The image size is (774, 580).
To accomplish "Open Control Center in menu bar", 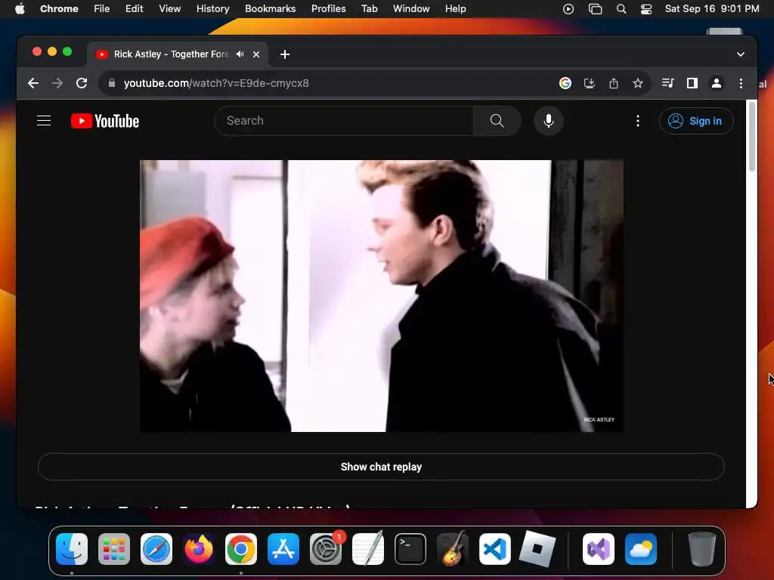I will [x=646, y=9].
